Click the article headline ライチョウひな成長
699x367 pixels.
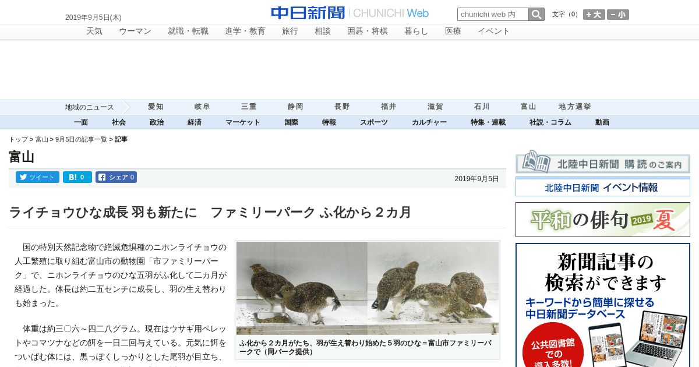[x=210, y=212]
